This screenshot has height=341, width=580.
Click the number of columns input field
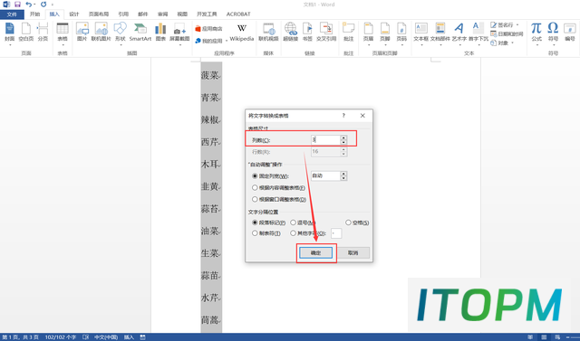point(325,140)
